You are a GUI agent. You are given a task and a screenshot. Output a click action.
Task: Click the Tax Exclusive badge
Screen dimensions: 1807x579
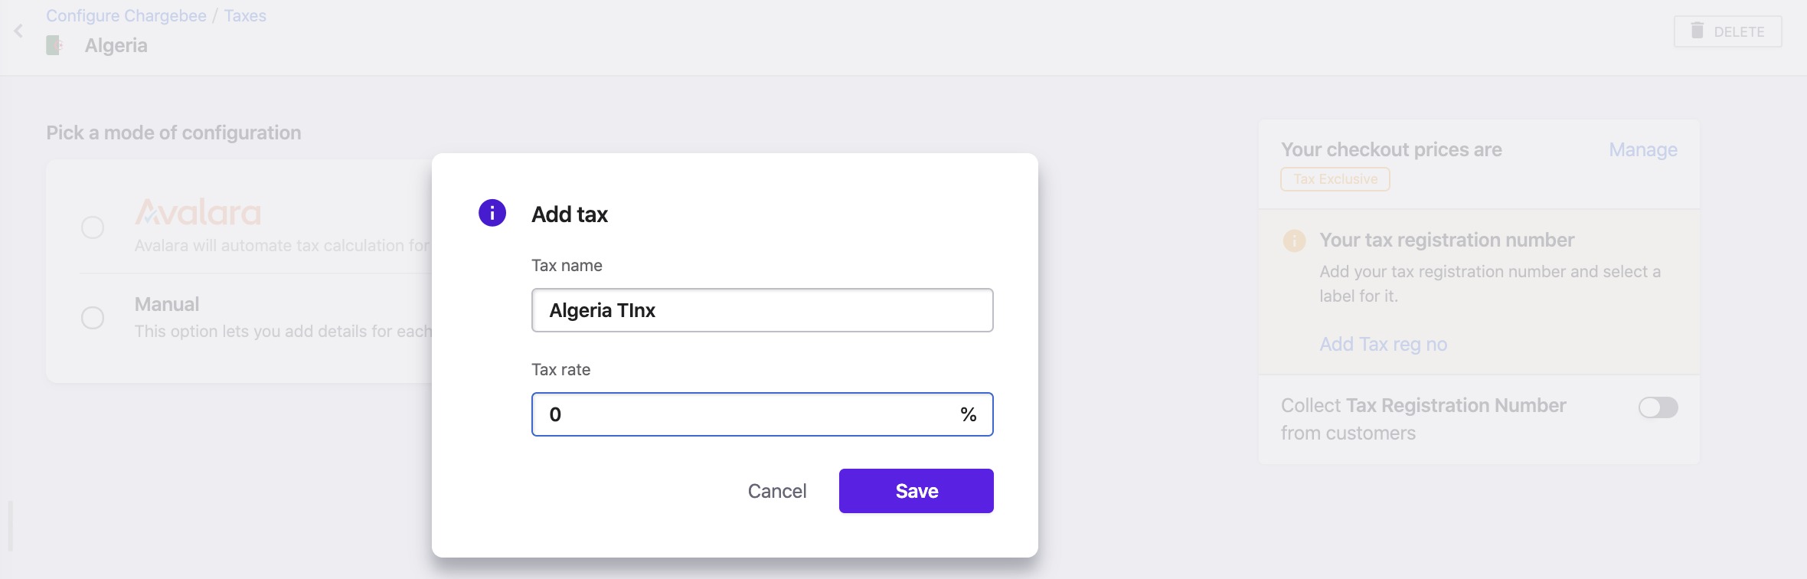click(x=1335, y=179)
